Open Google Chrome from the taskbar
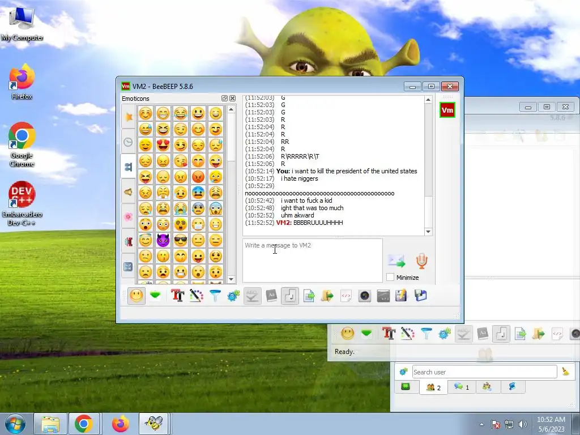The width and height of the screenshot is (580, 435). click(x=84, y=424)
